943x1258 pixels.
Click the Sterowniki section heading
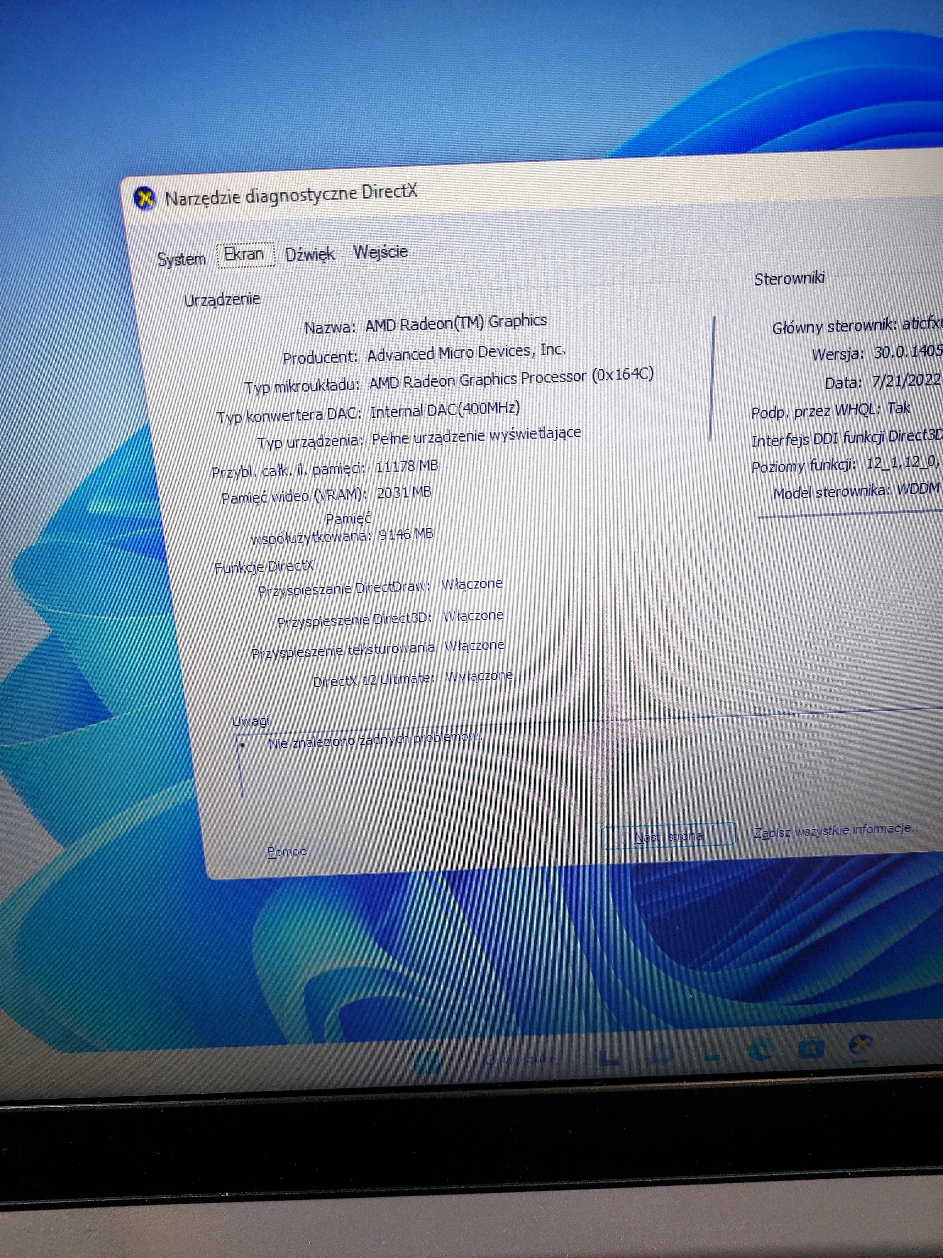click(791, 279)
